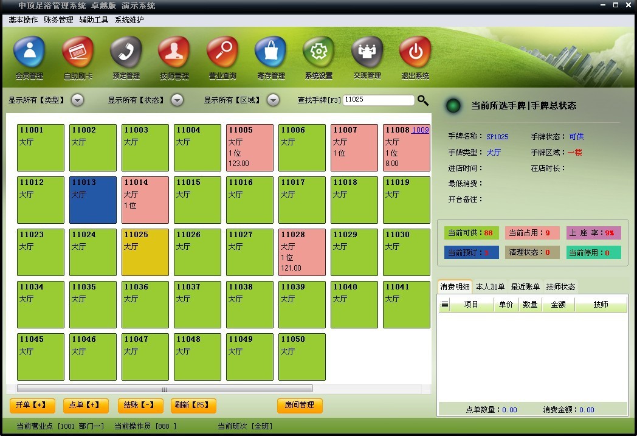Click the green status lamp indicator

click(x=452, y=105)
